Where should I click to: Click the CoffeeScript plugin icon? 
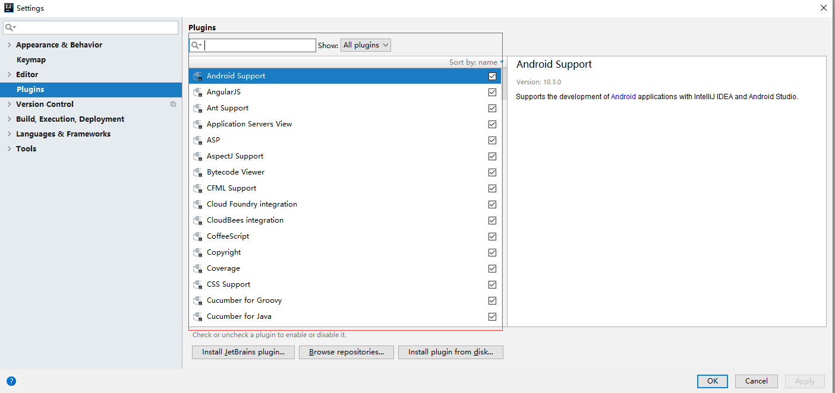198,236
